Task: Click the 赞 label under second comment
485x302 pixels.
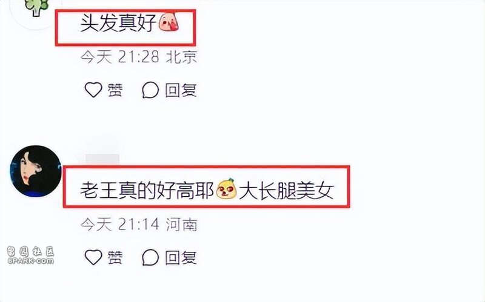Action: pyautogui.click(x=115, y=258)
